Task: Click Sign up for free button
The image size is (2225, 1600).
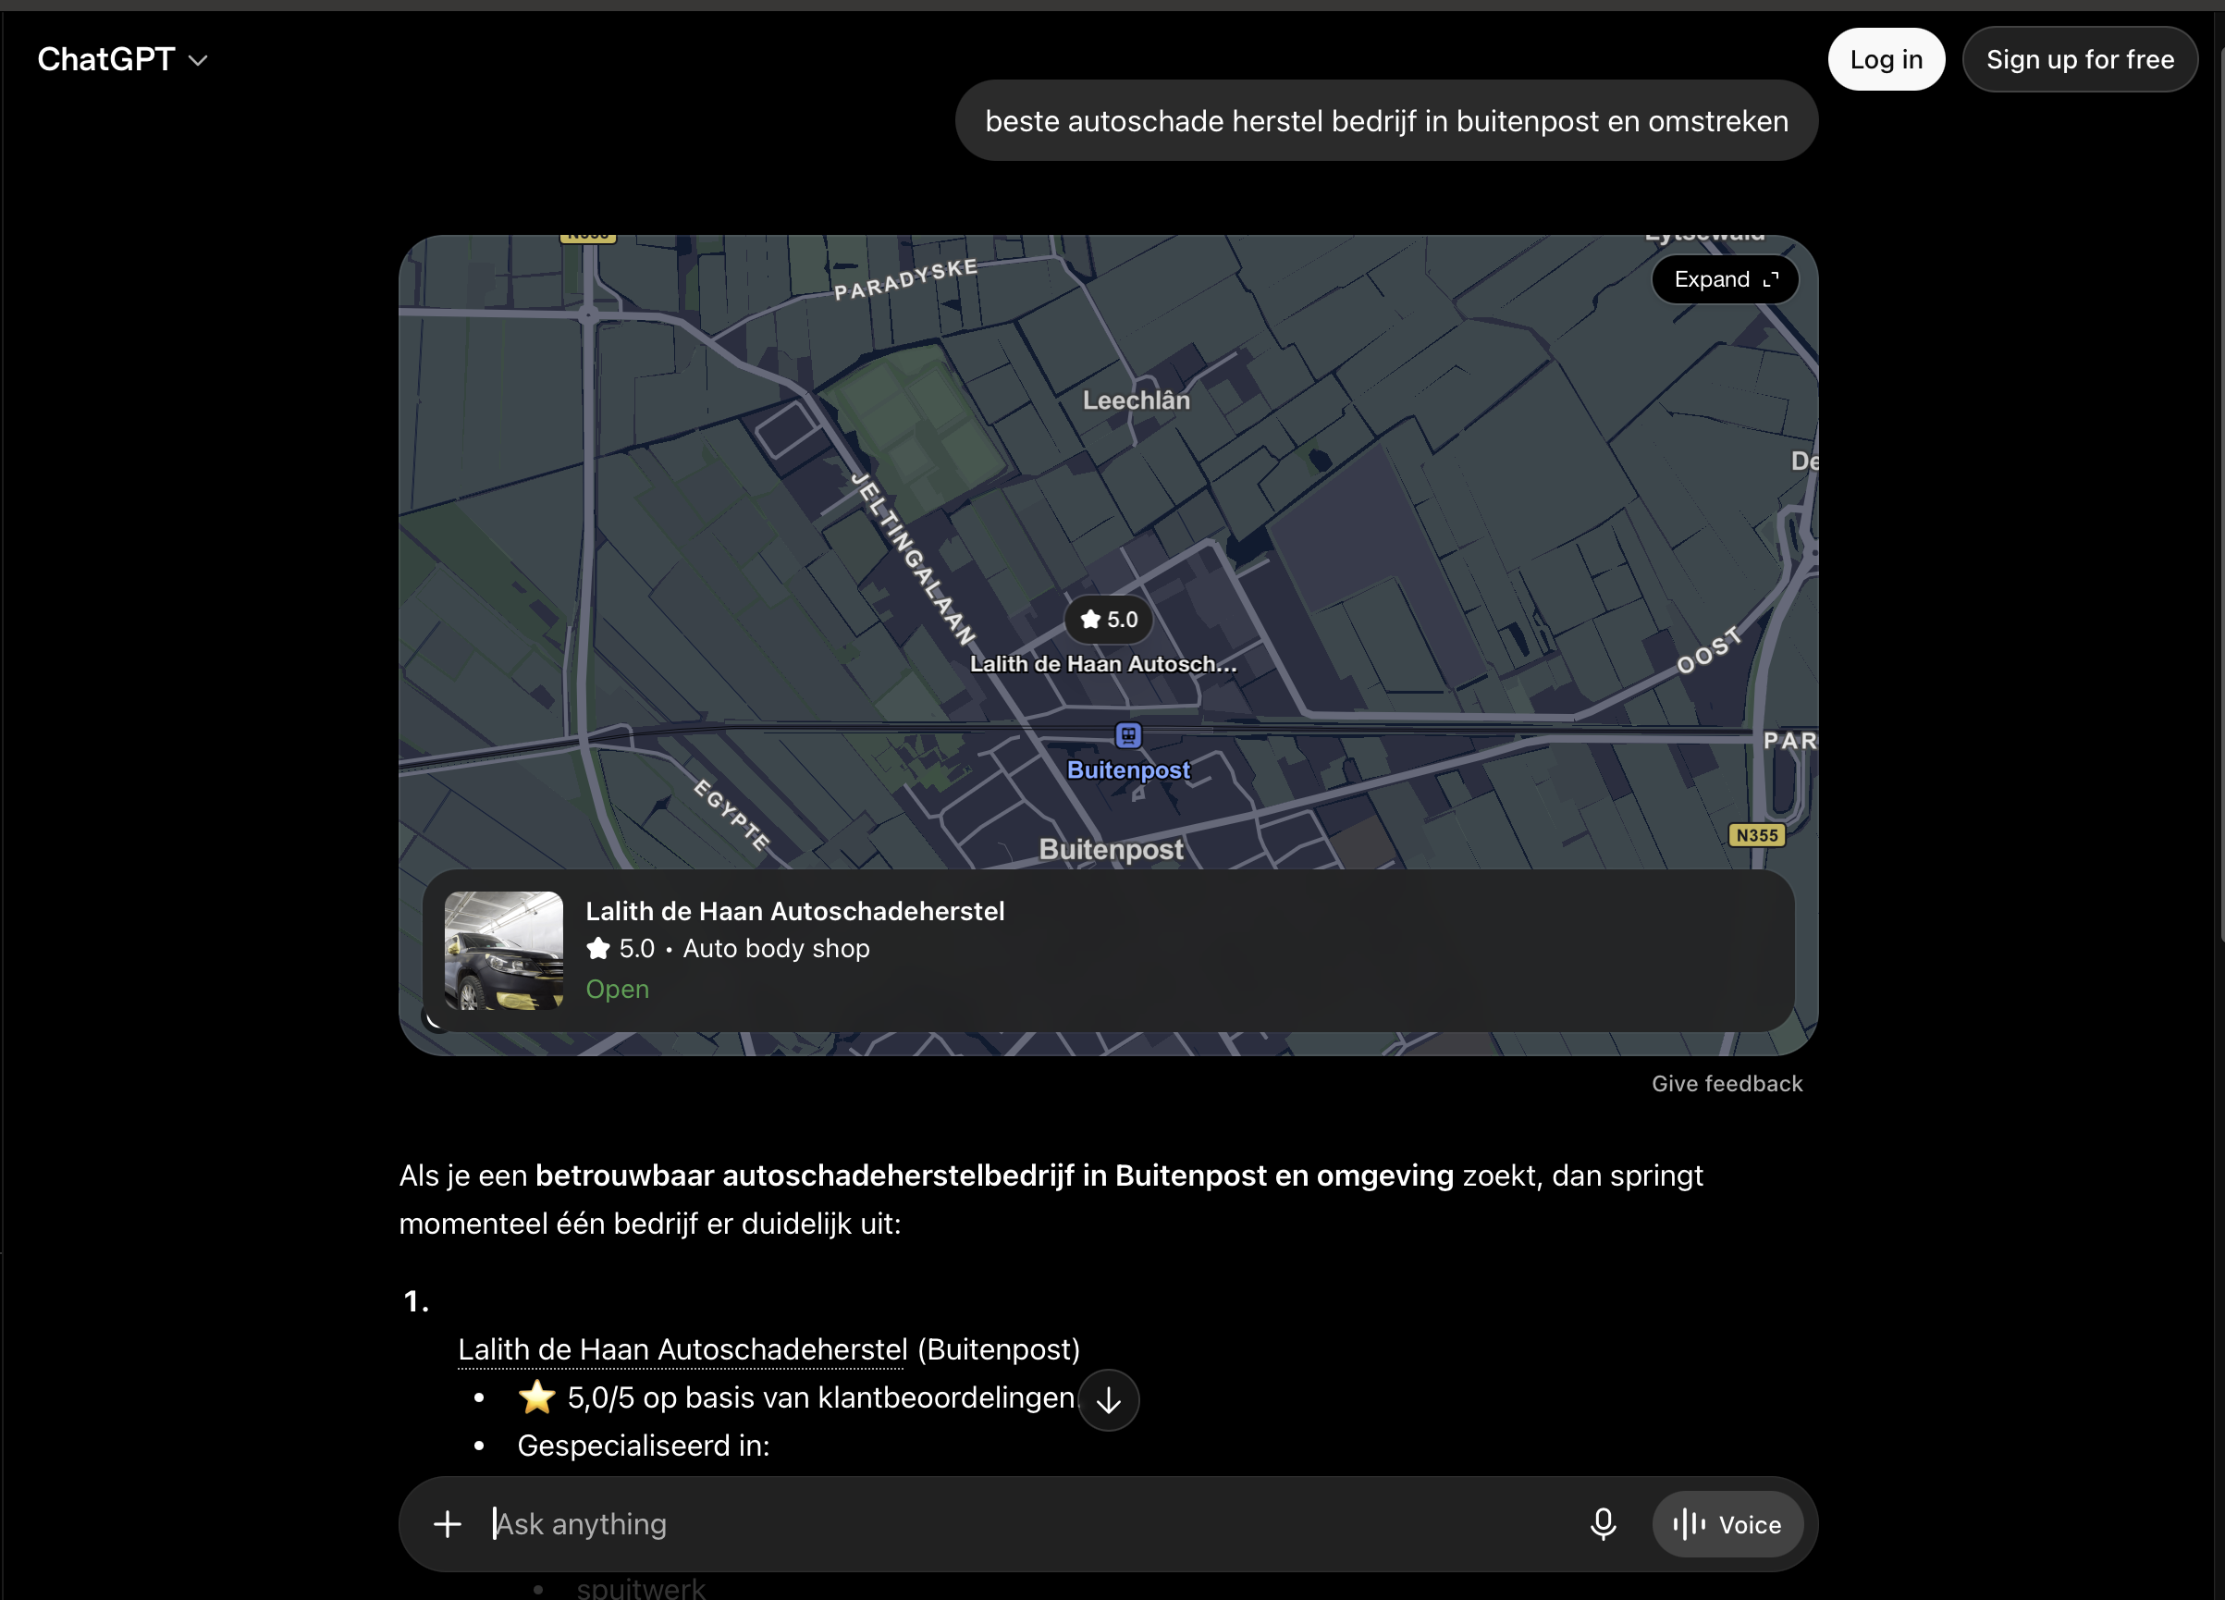Action: (2080, 60)
